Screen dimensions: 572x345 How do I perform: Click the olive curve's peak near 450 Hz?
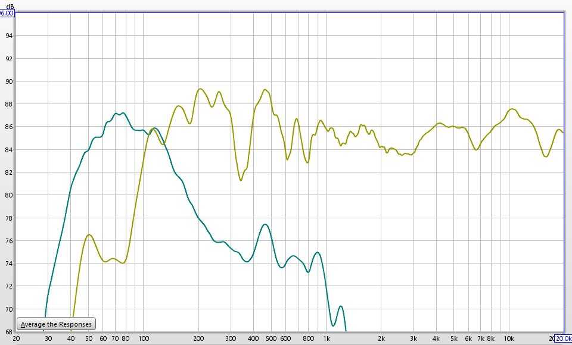266,90
